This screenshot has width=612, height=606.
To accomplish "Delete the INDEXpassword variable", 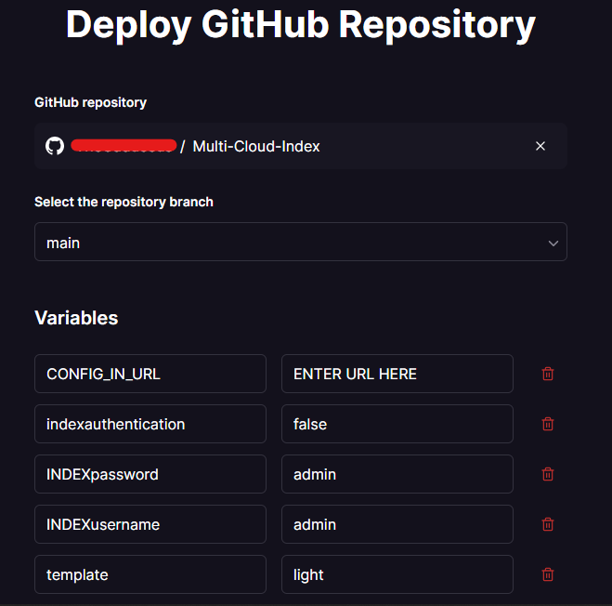I will coord(548,474).
